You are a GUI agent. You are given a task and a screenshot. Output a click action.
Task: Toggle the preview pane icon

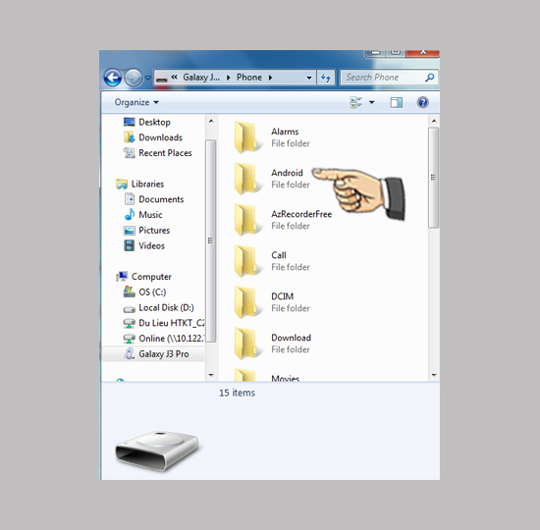click(396, 102)
